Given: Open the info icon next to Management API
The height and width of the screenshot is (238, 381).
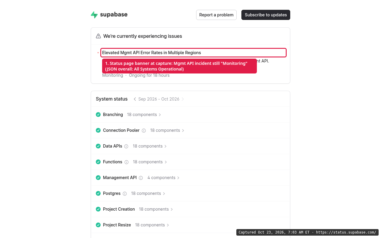Looking at the screenshot, I should click(141, 178).
